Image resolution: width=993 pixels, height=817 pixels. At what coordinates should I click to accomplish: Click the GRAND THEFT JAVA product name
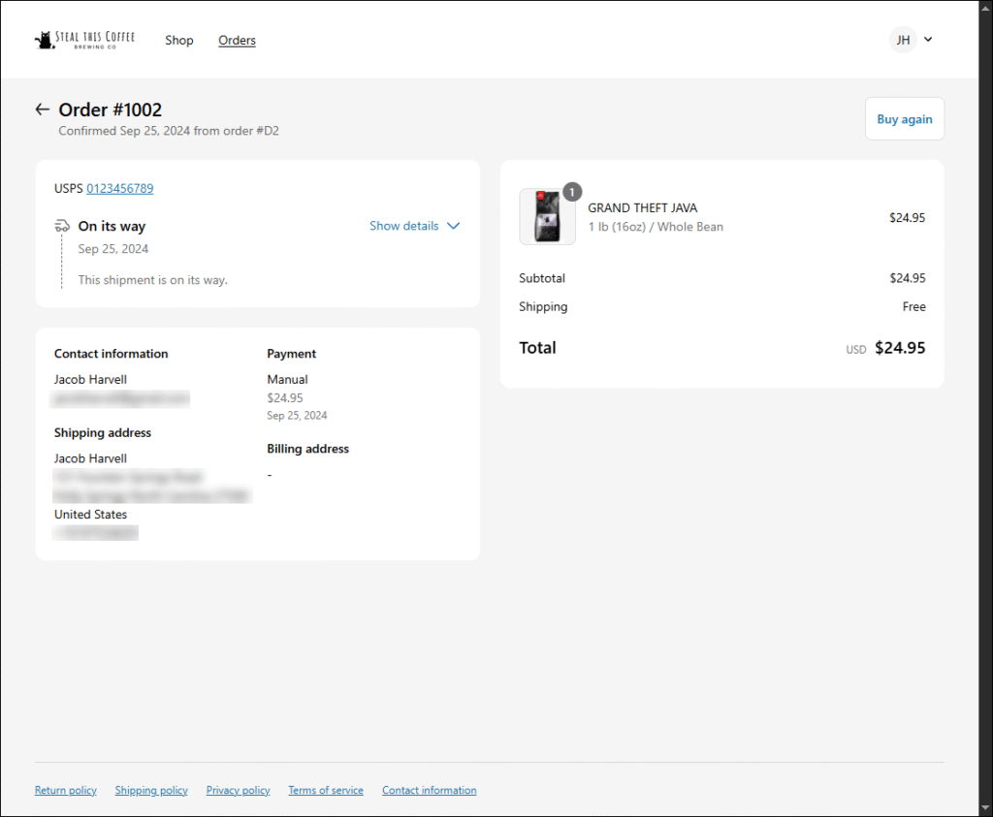[642, 207]
